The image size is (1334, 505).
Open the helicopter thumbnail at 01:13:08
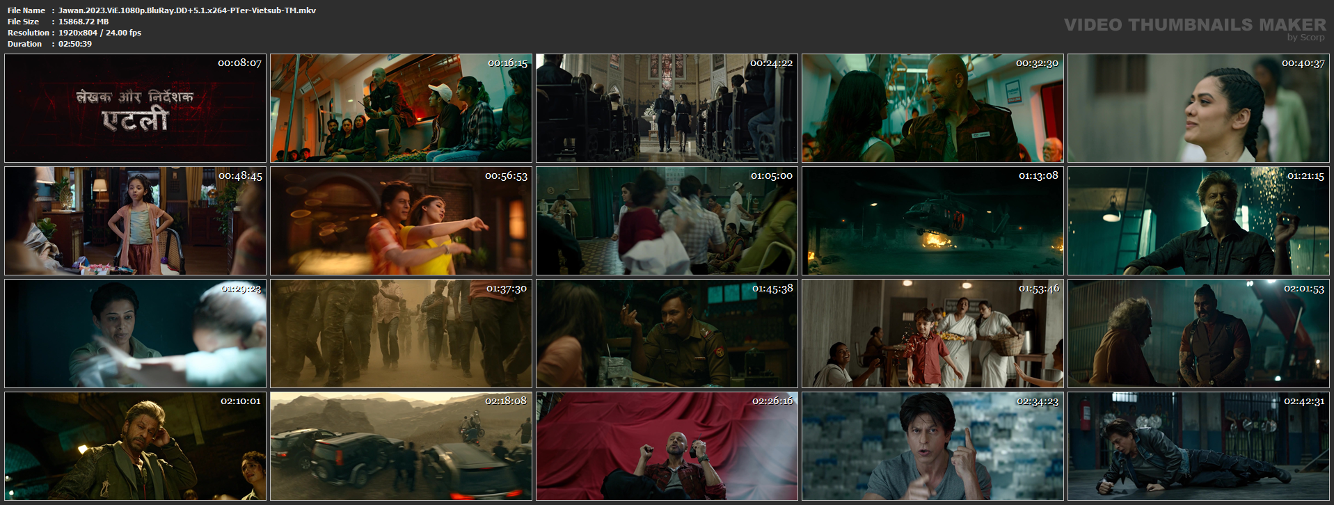point(933,221)
